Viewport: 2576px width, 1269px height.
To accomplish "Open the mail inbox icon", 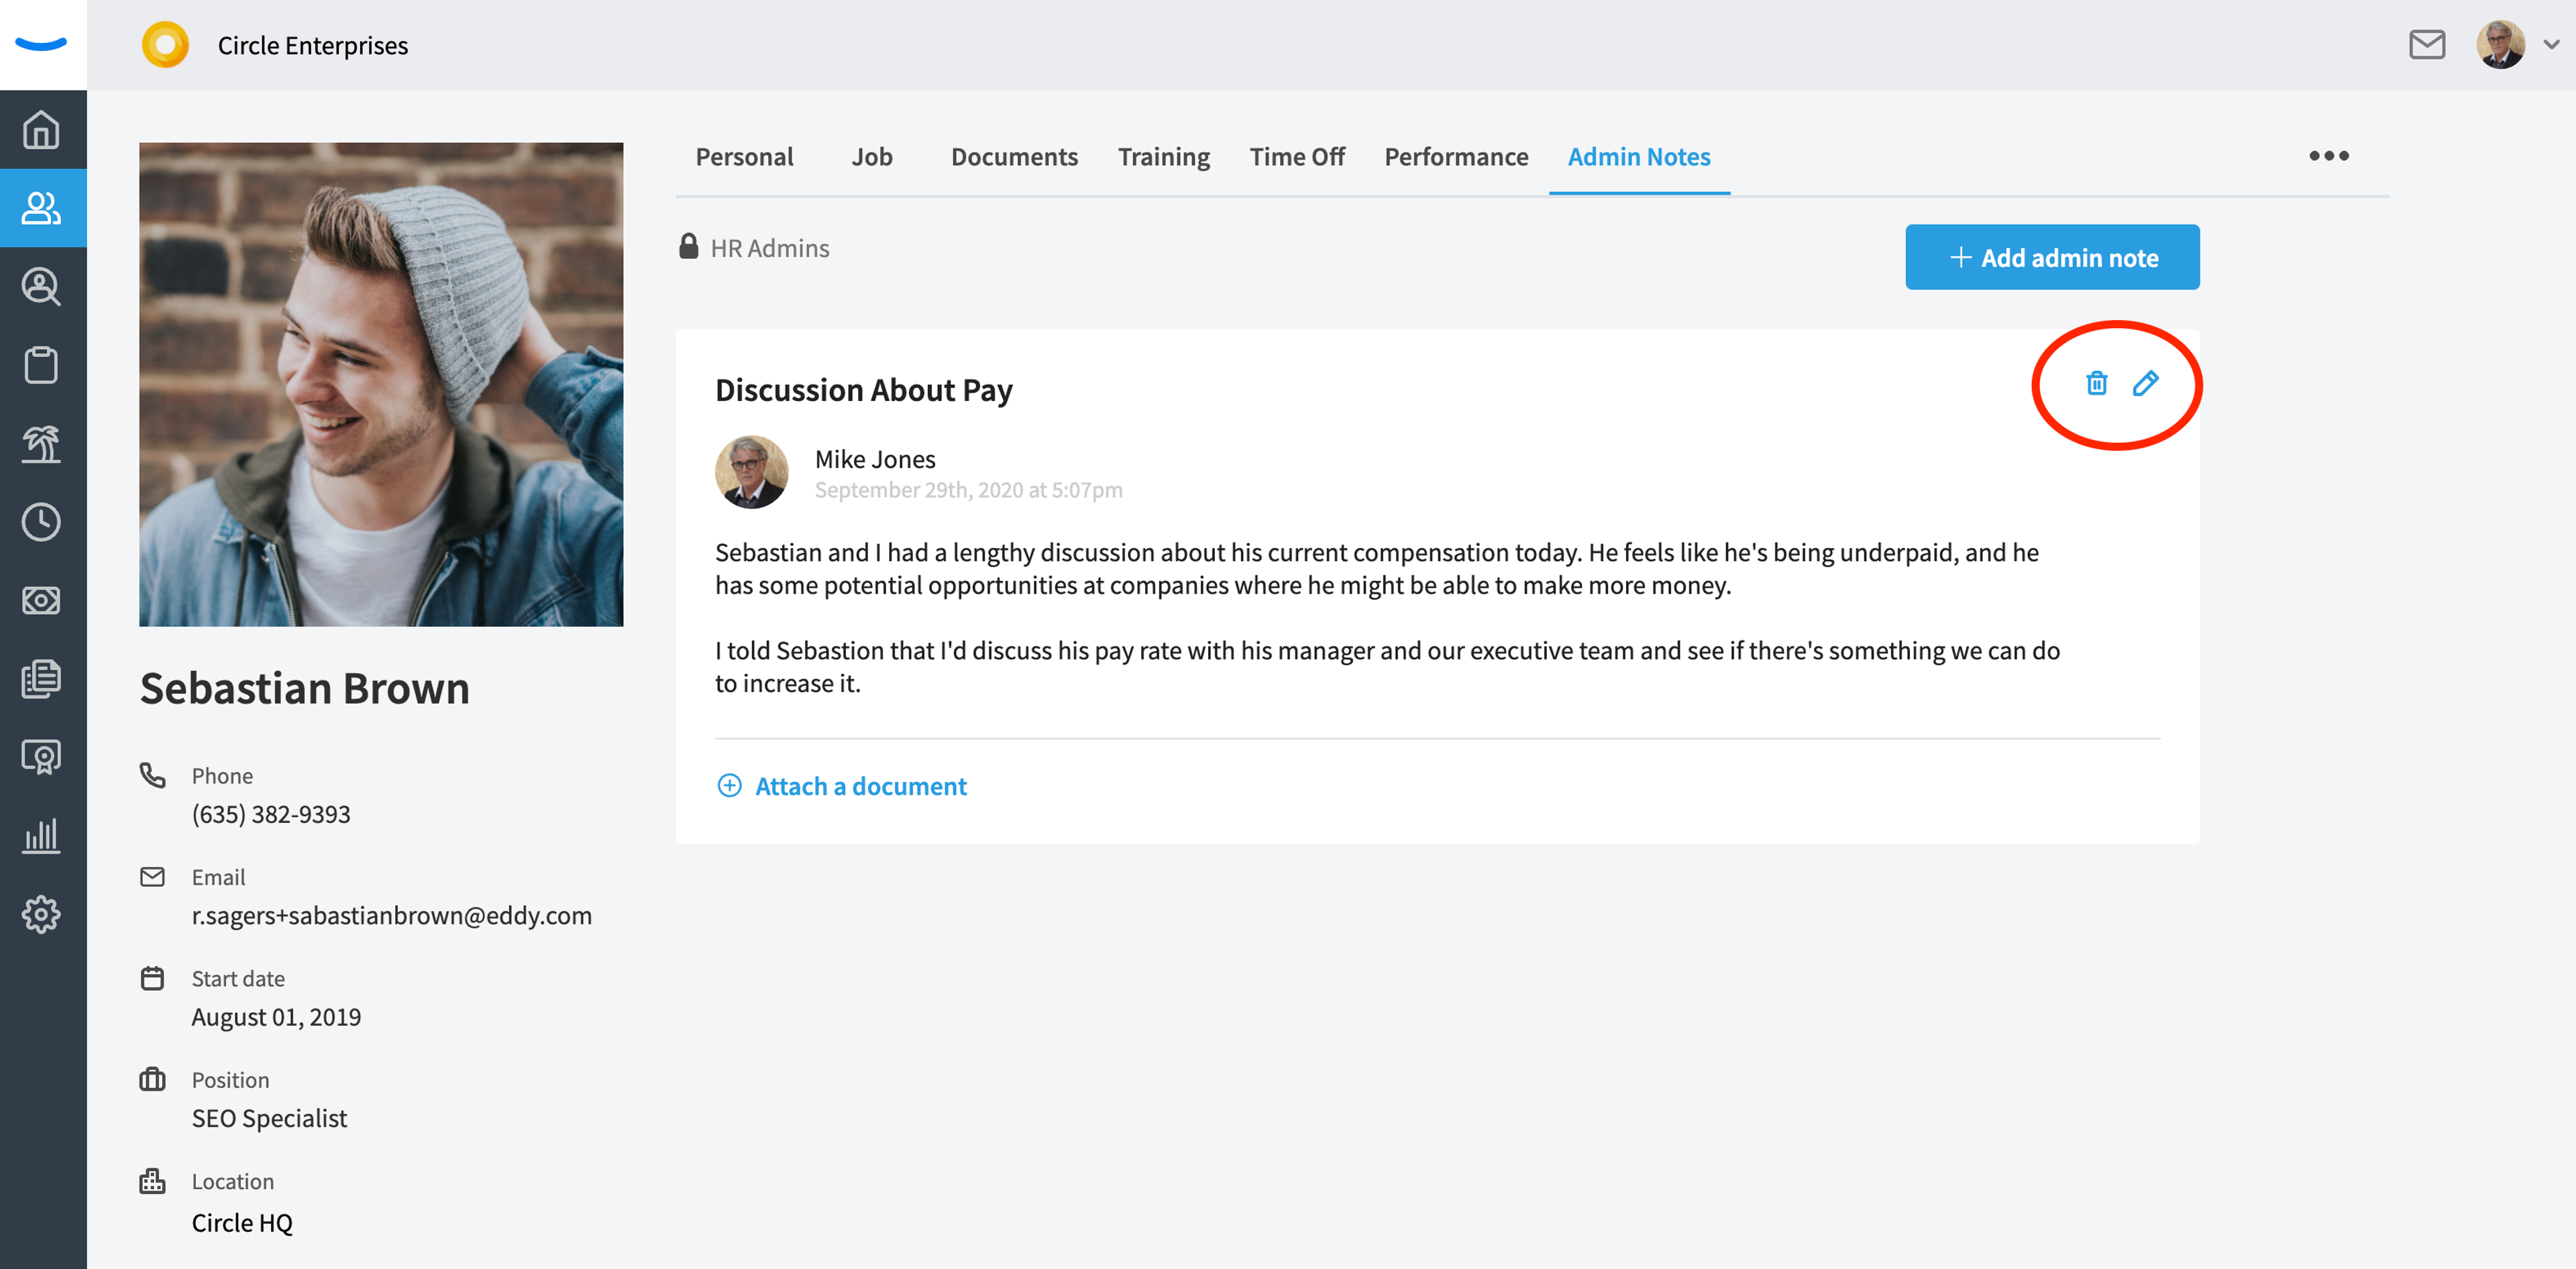I will coord(2427,45).
